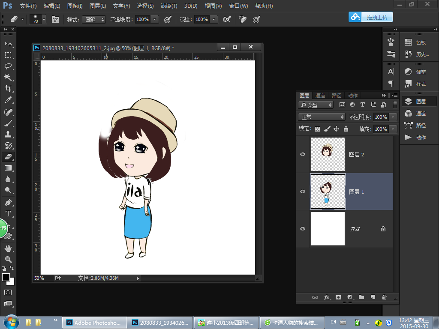This screenshot has width=439, height=329.
Task: Select the Hand tool
Action: (x=8, y=248)
